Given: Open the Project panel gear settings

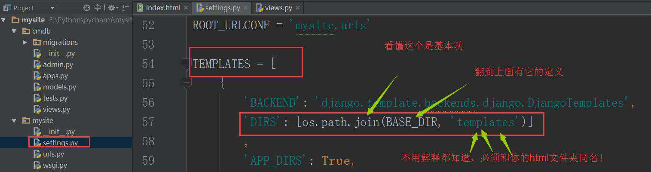Looking at the screenshot, I should click(112, 8).
